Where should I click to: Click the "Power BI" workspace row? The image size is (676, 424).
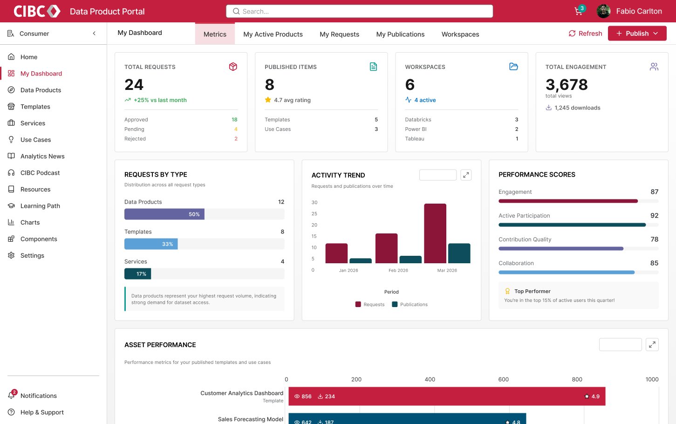pos(462,129)
